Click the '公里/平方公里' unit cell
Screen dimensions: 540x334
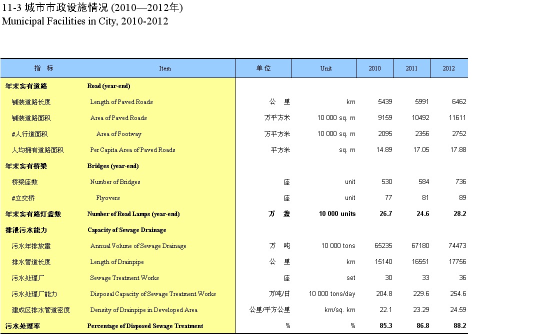[269, 310]
